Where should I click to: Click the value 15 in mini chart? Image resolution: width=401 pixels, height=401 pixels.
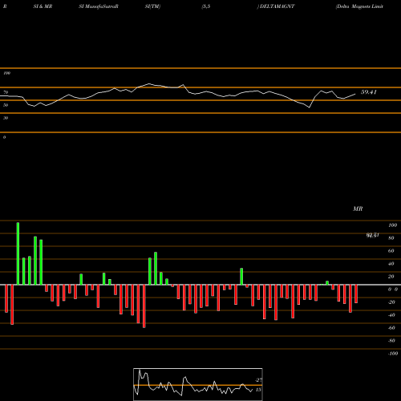pos(258,390)
